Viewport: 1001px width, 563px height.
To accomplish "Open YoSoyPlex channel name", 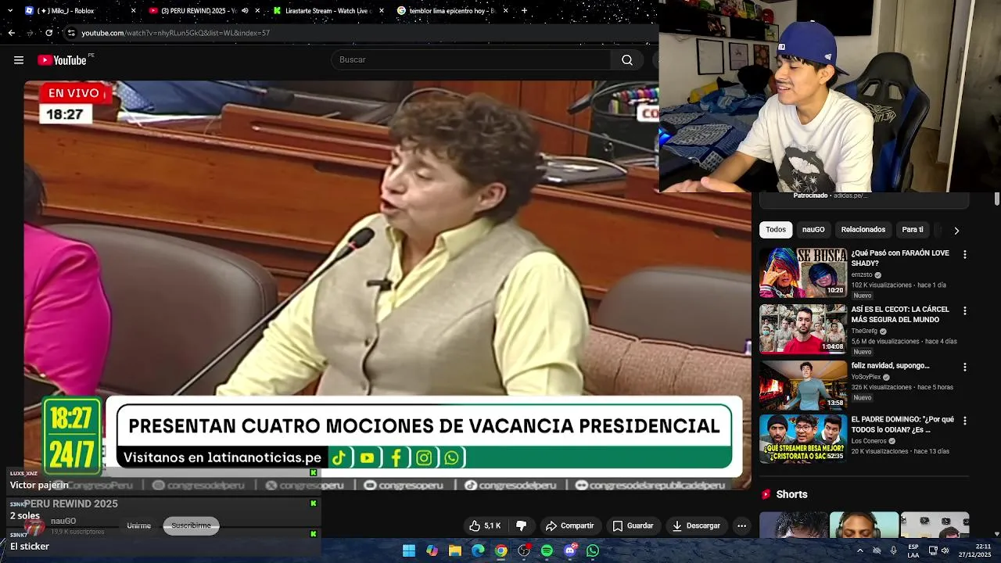I will 866,377.
